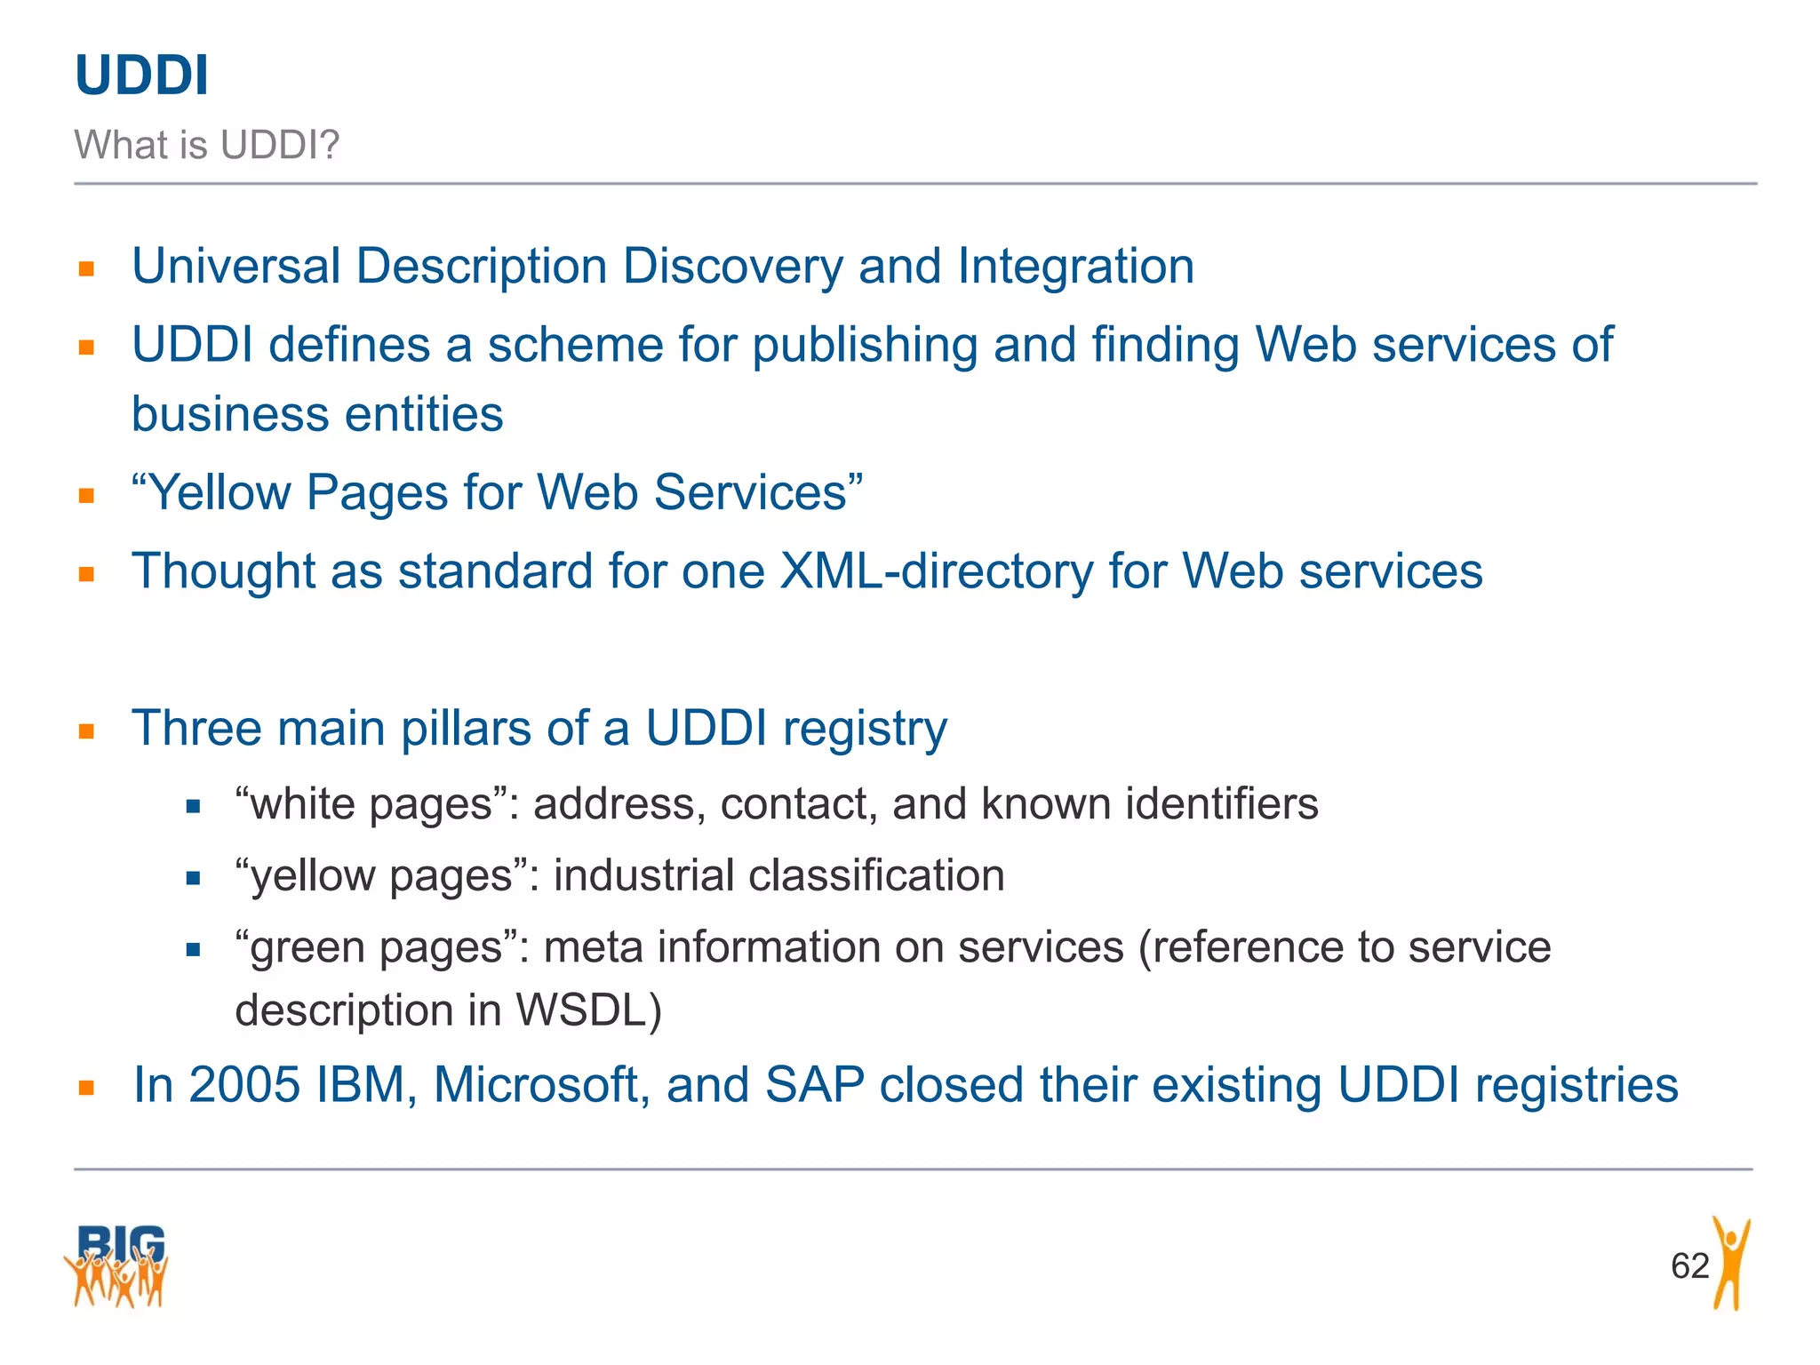Click the Thought as standard XML-directory line
This screenshot has height=1365, width=1820.
(807, 571)
